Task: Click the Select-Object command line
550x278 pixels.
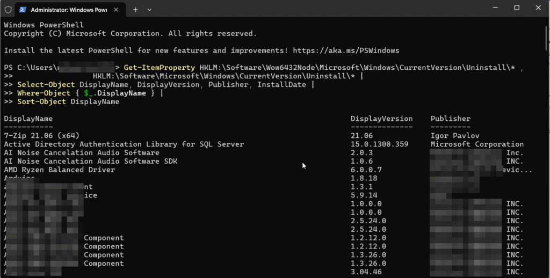Action: 161,85
